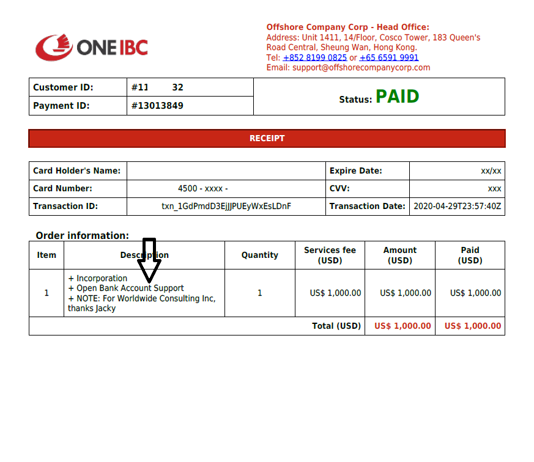This screenshot has height=462, width=534.
Task: Click the red total Amount US$ 1,000.00
Action: coord(402,326)
